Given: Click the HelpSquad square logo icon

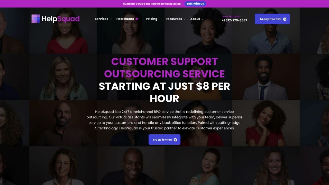Looking at the screenshot, I should coord(36,19).
